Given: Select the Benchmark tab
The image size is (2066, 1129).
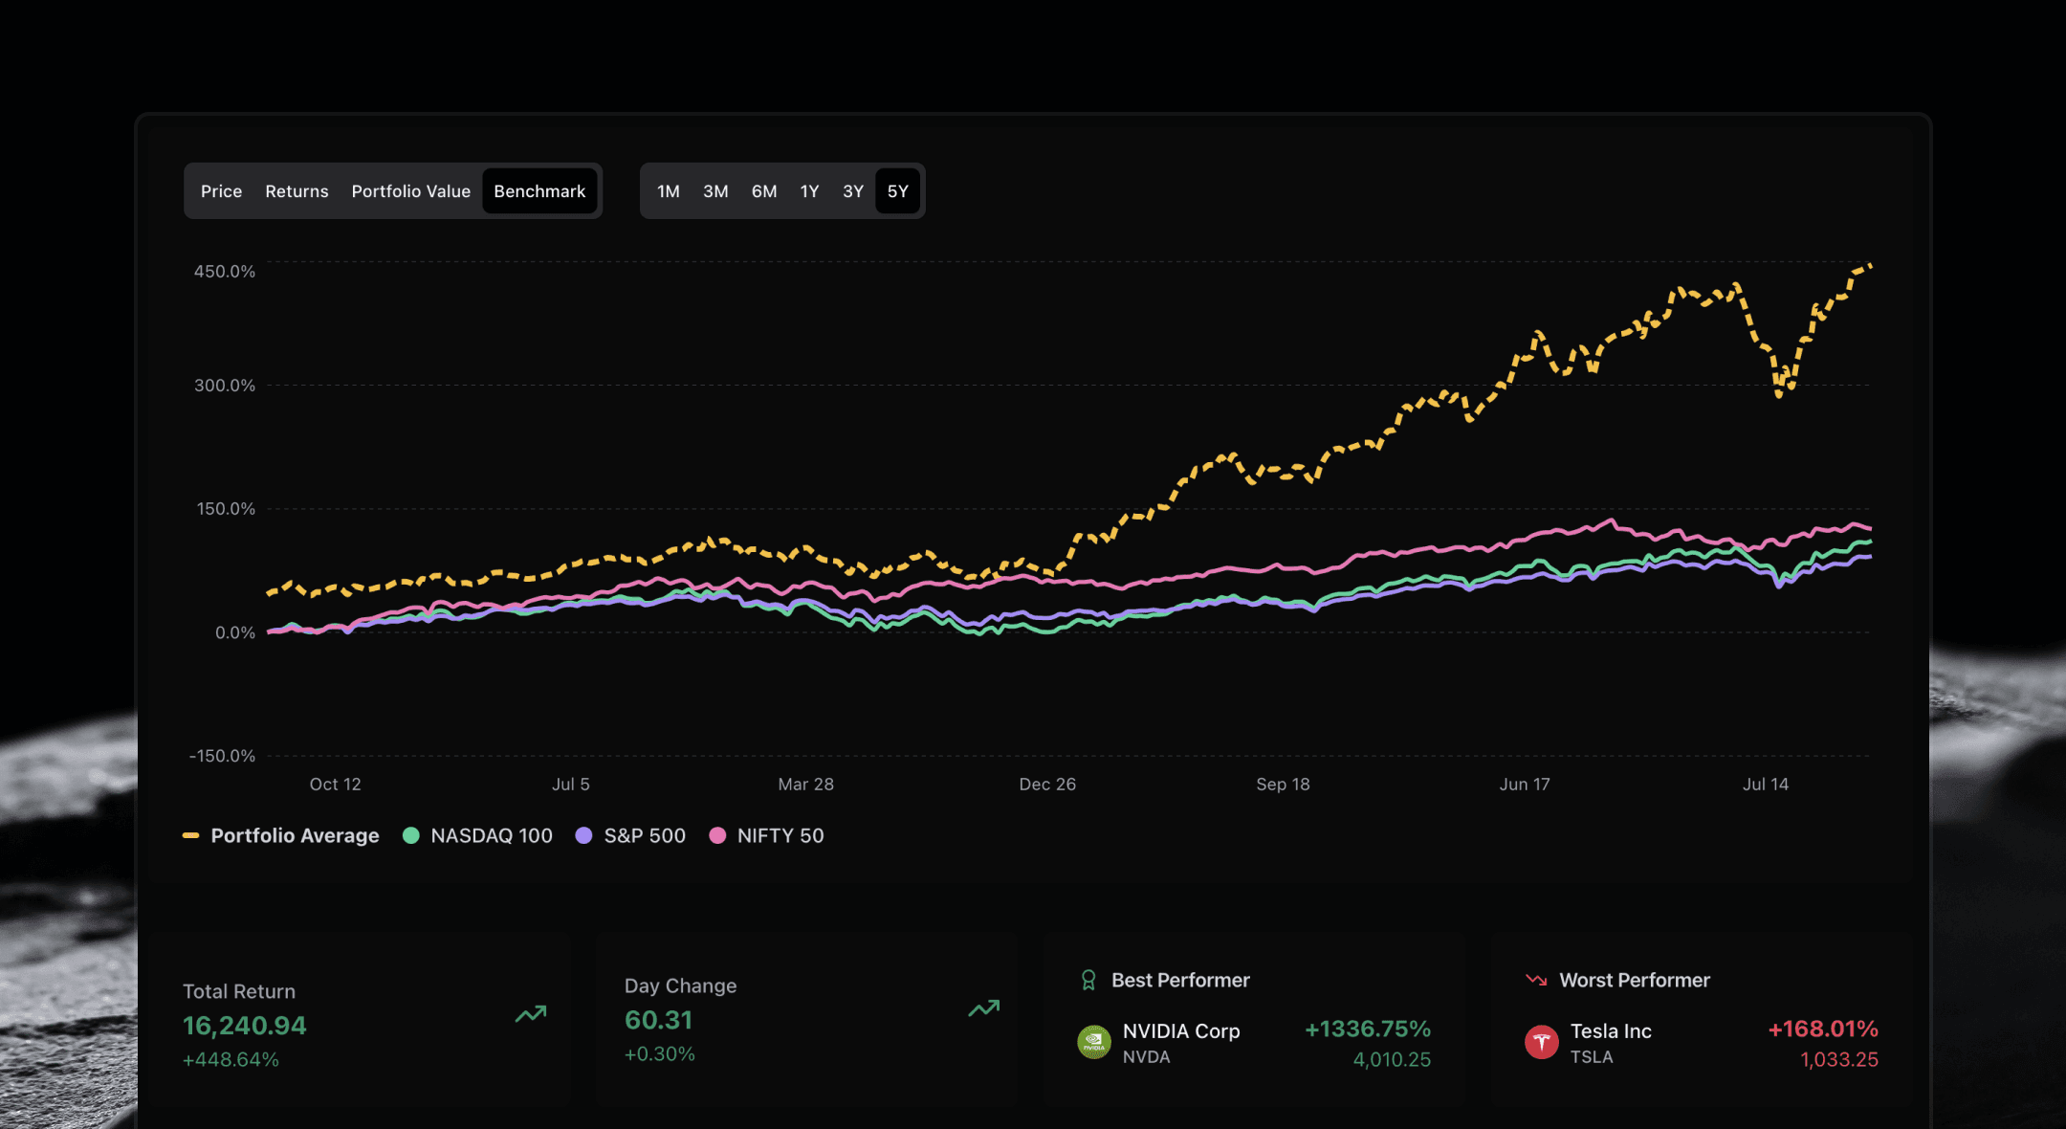Looking at the screenshot, I should [539, 191].
